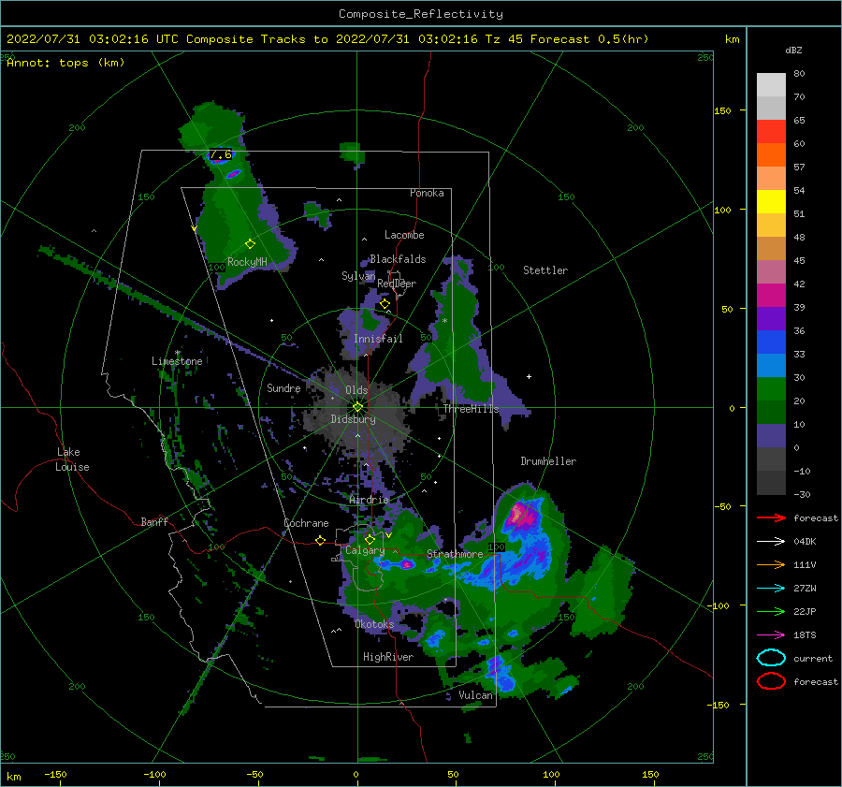842x787 pixels.
Task: Click blue swatch between 36 and 33
Action: click(771, 342)
